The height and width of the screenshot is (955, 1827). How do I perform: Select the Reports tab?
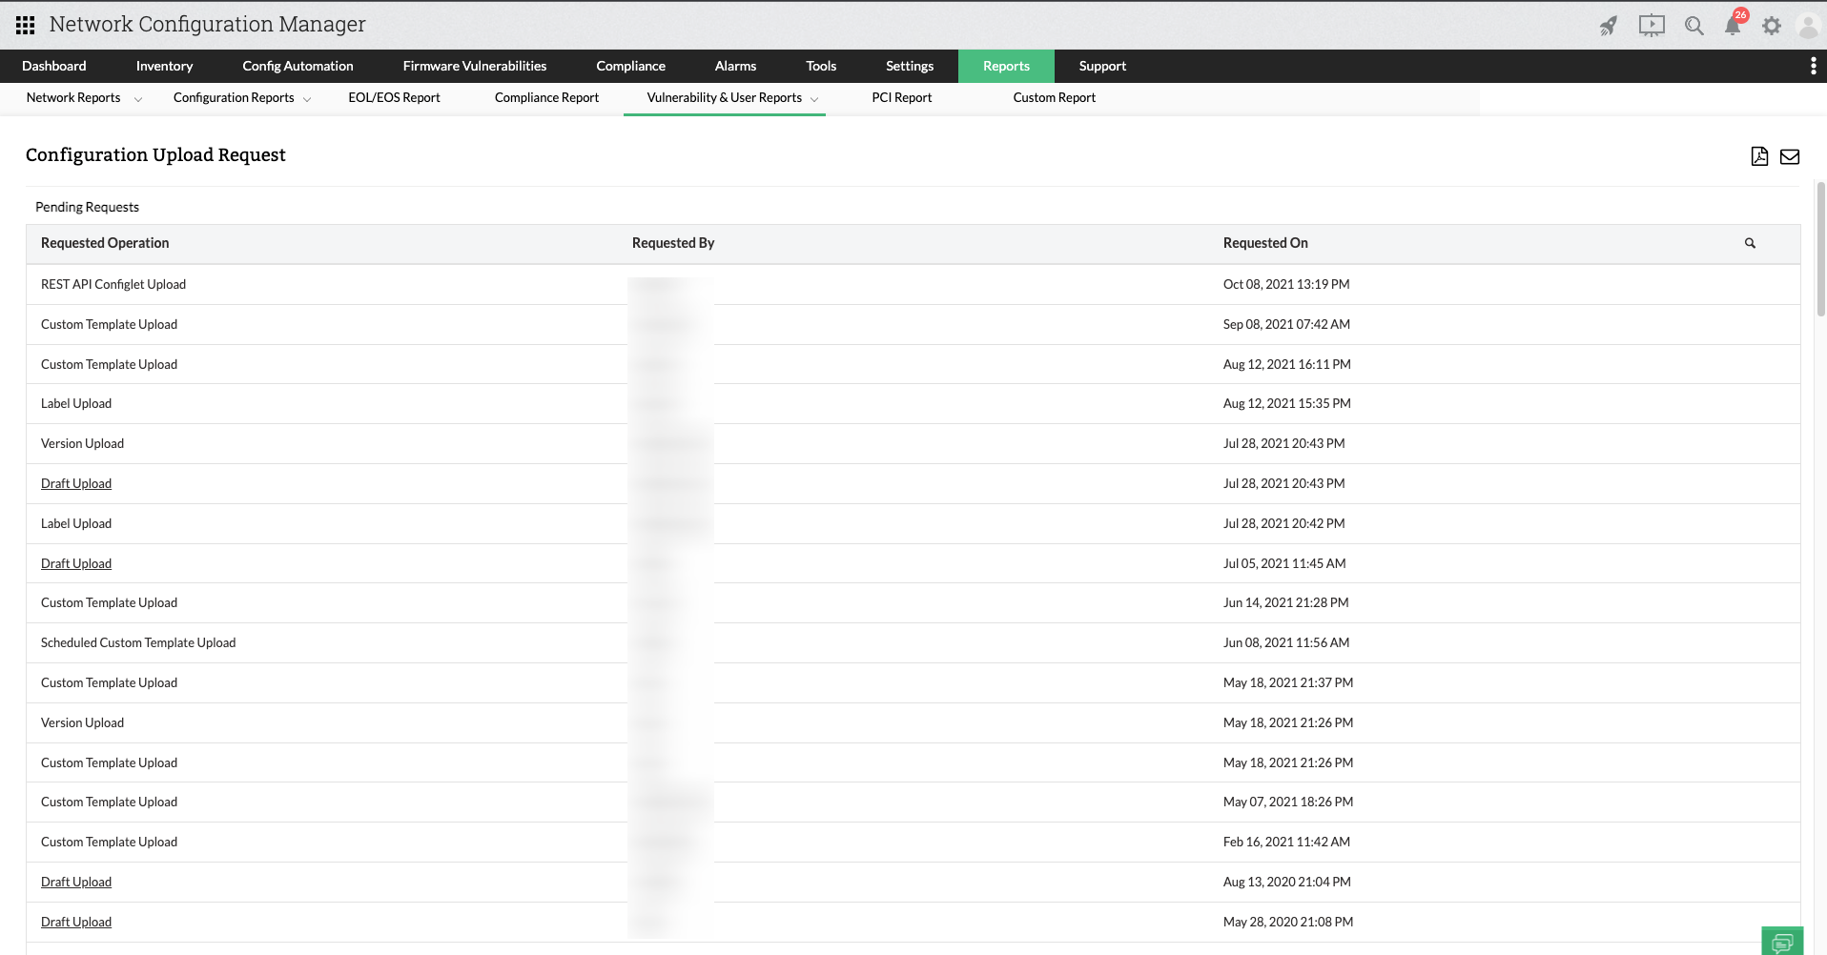1006,66
